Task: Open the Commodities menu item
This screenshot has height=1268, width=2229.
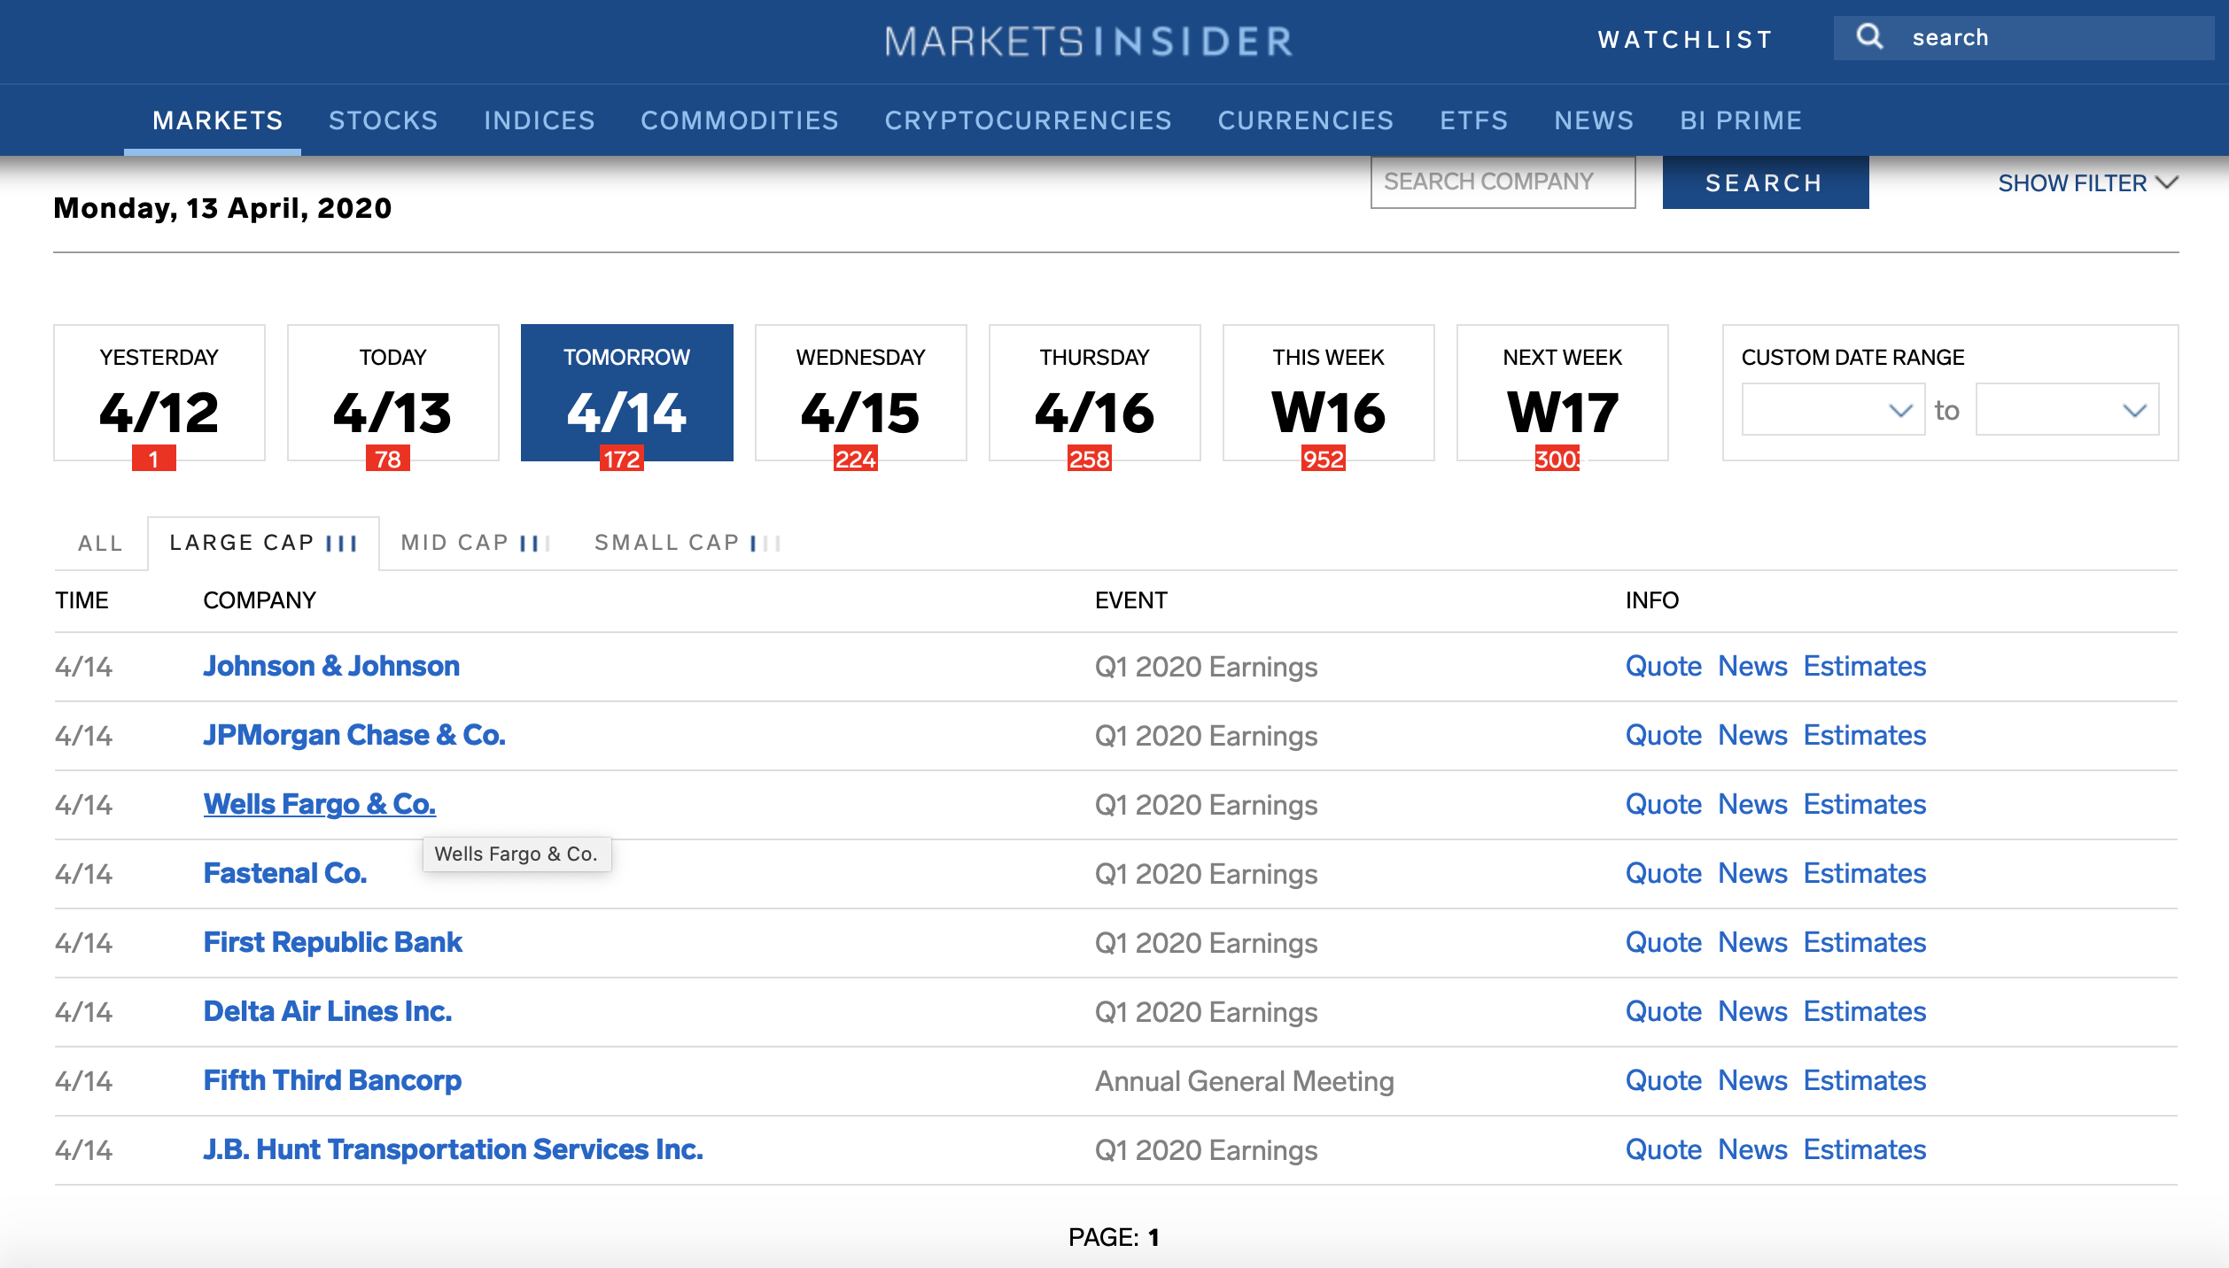Action: [740, 120]
